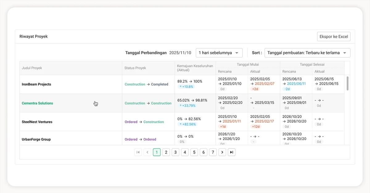
Task: Open IronBeam Projects row
Action: click(x=182, y=84)
